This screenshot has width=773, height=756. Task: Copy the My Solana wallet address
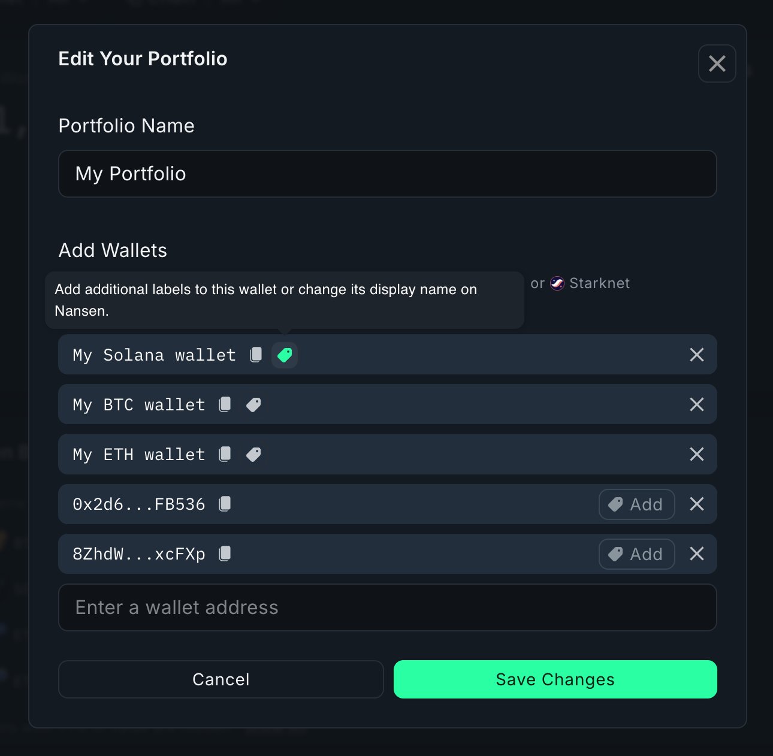click(256, 355)
